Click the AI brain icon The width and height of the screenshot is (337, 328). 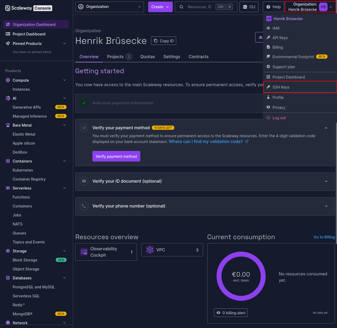click(x=8, y=98)
